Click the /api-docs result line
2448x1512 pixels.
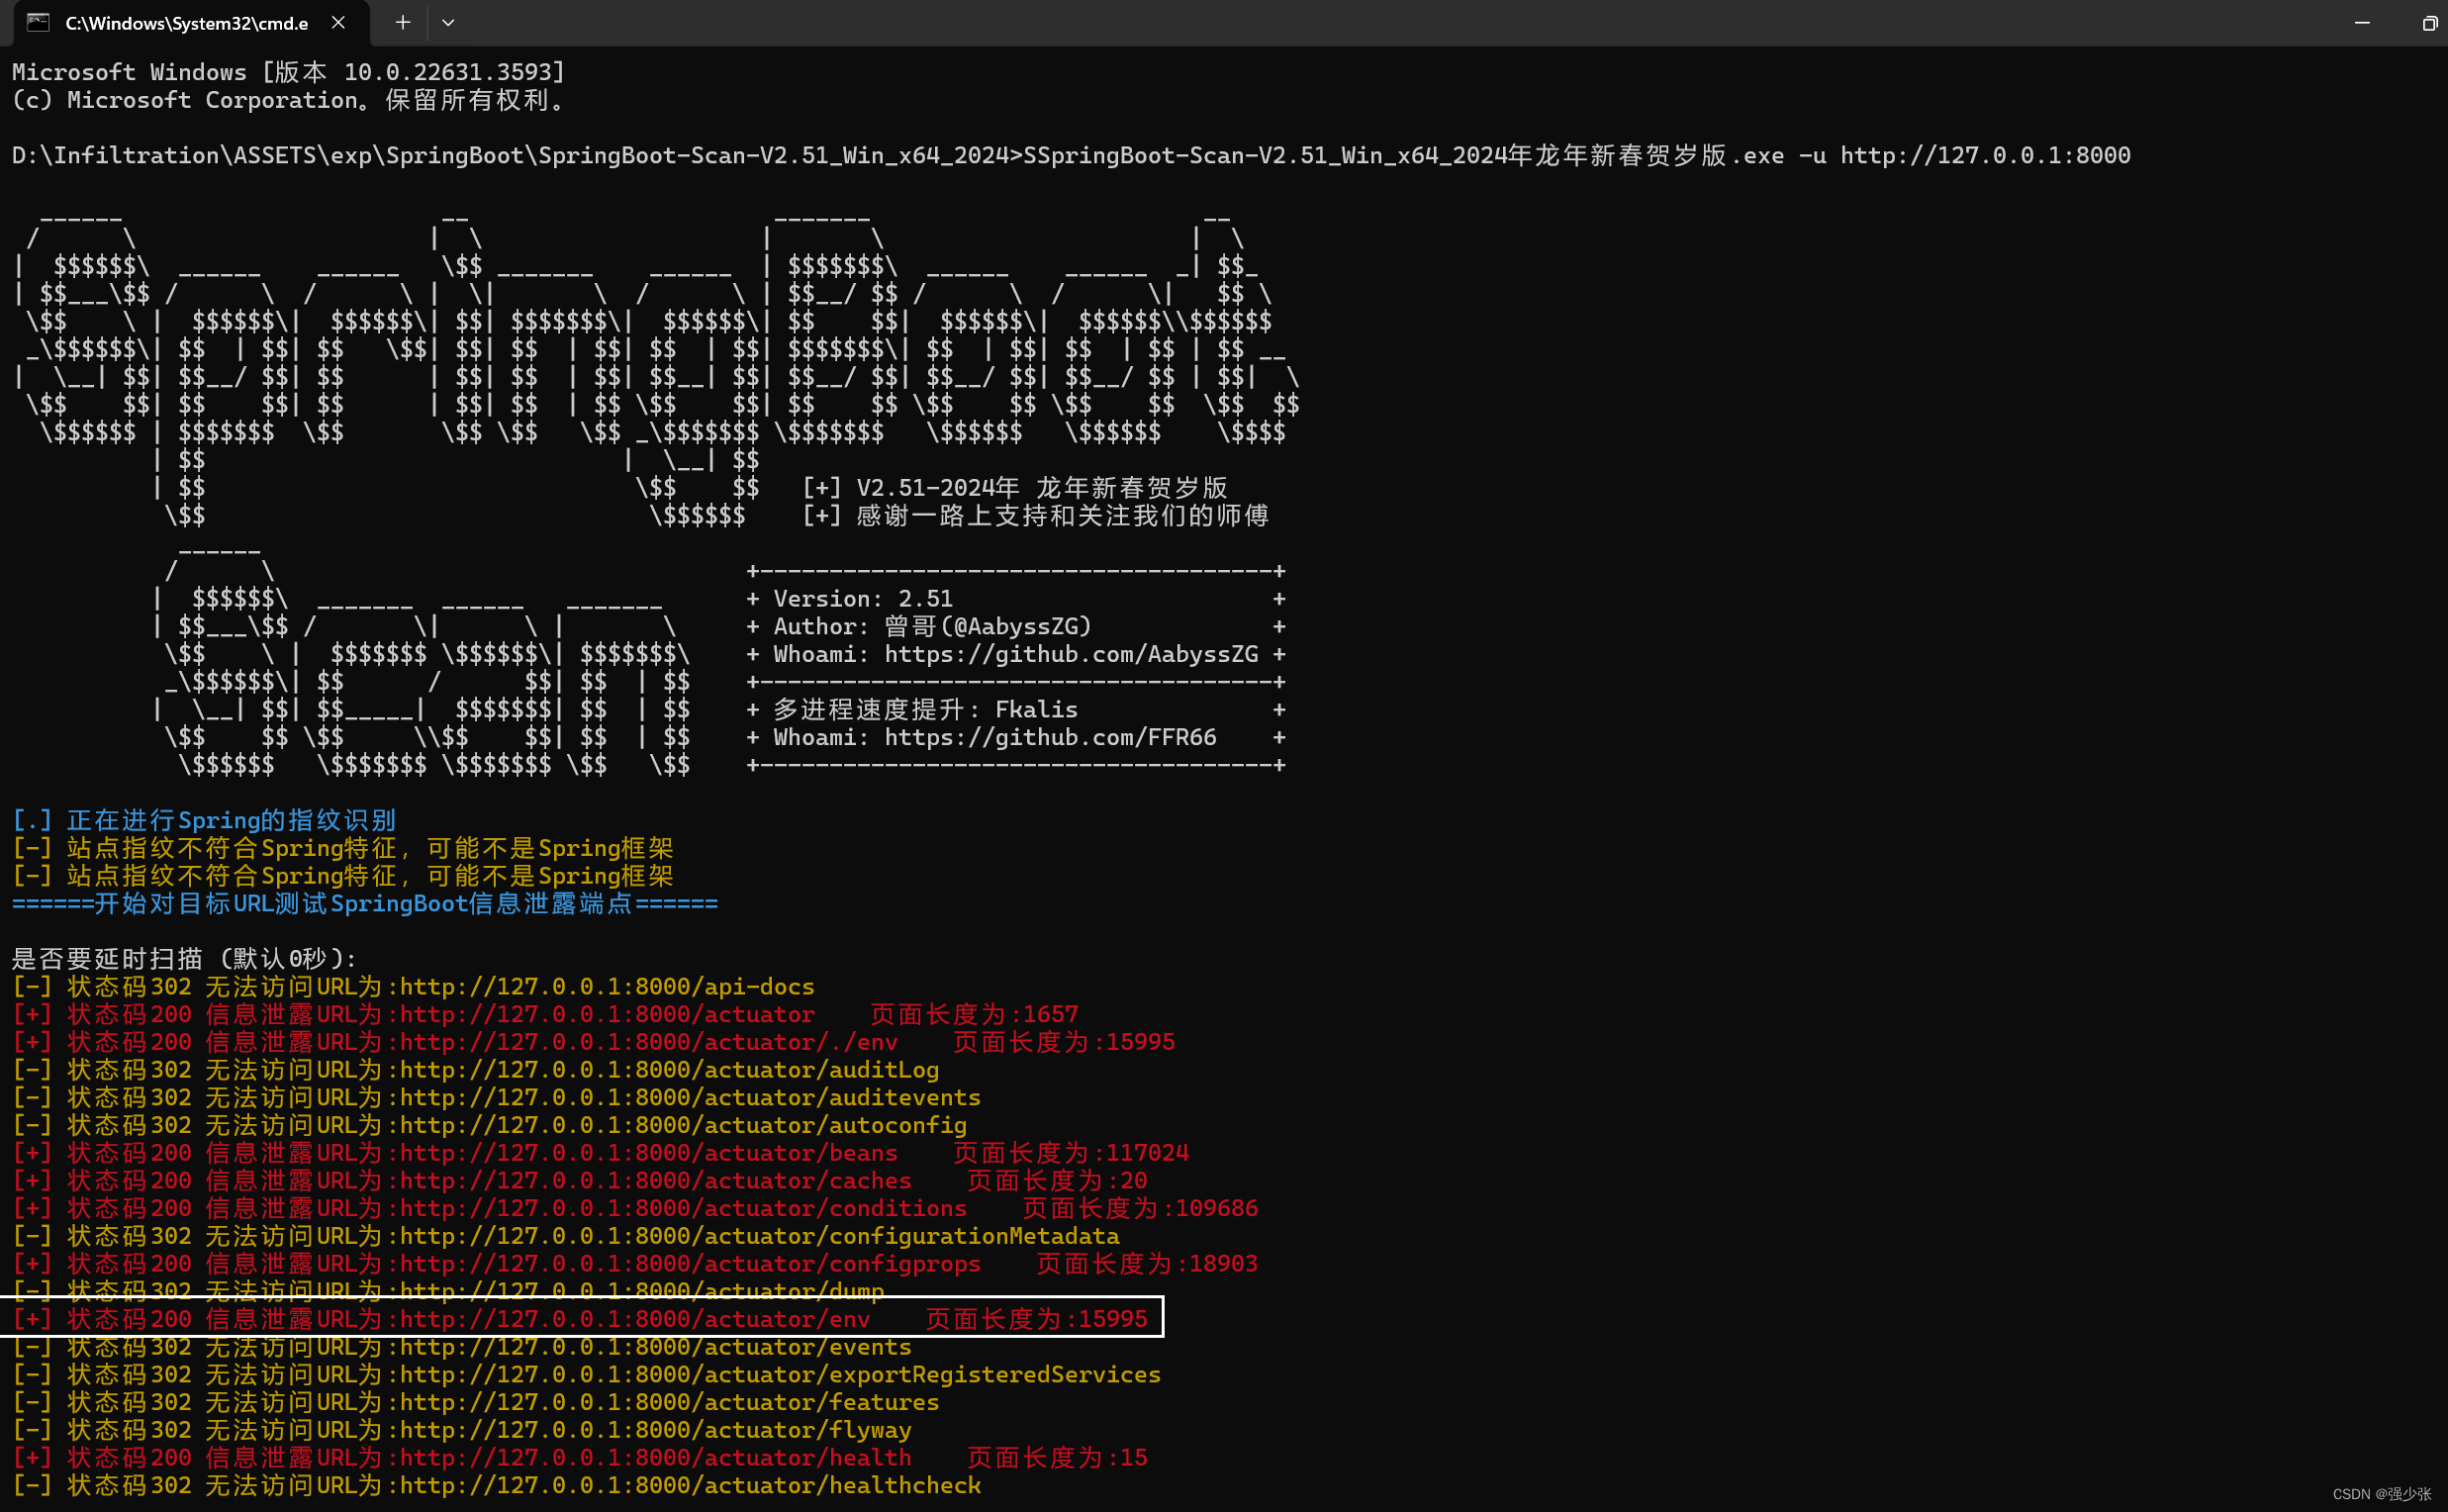[413, 987]
